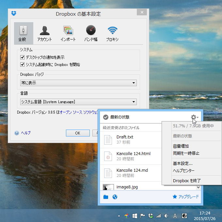Click the IME language J tray icon

click(184, 216)
